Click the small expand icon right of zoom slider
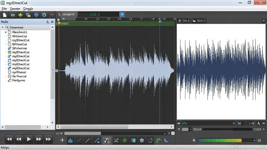 tap(173, 133)
